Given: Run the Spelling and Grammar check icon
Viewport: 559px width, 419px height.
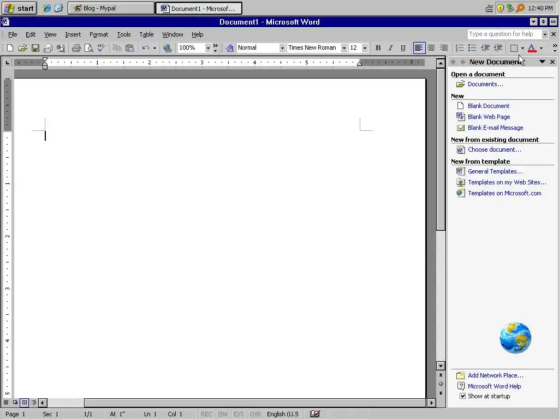Looking at the screenshot, I should coord(101,48).
